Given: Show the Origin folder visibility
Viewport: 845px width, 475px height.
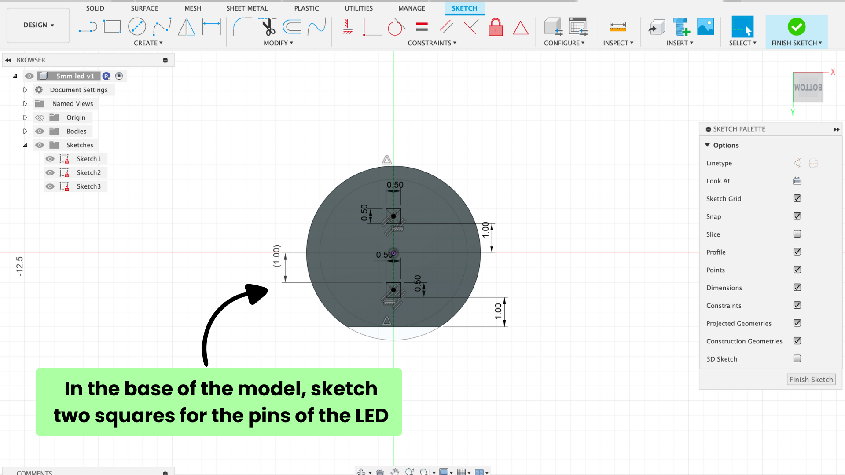Looking at the screenshot, I should 40,117.
